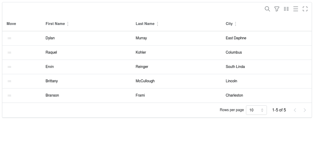The height and width of the screenshot is (164, 314).
Task: Click the McCullough last name cell
Action: pos(145,81)
